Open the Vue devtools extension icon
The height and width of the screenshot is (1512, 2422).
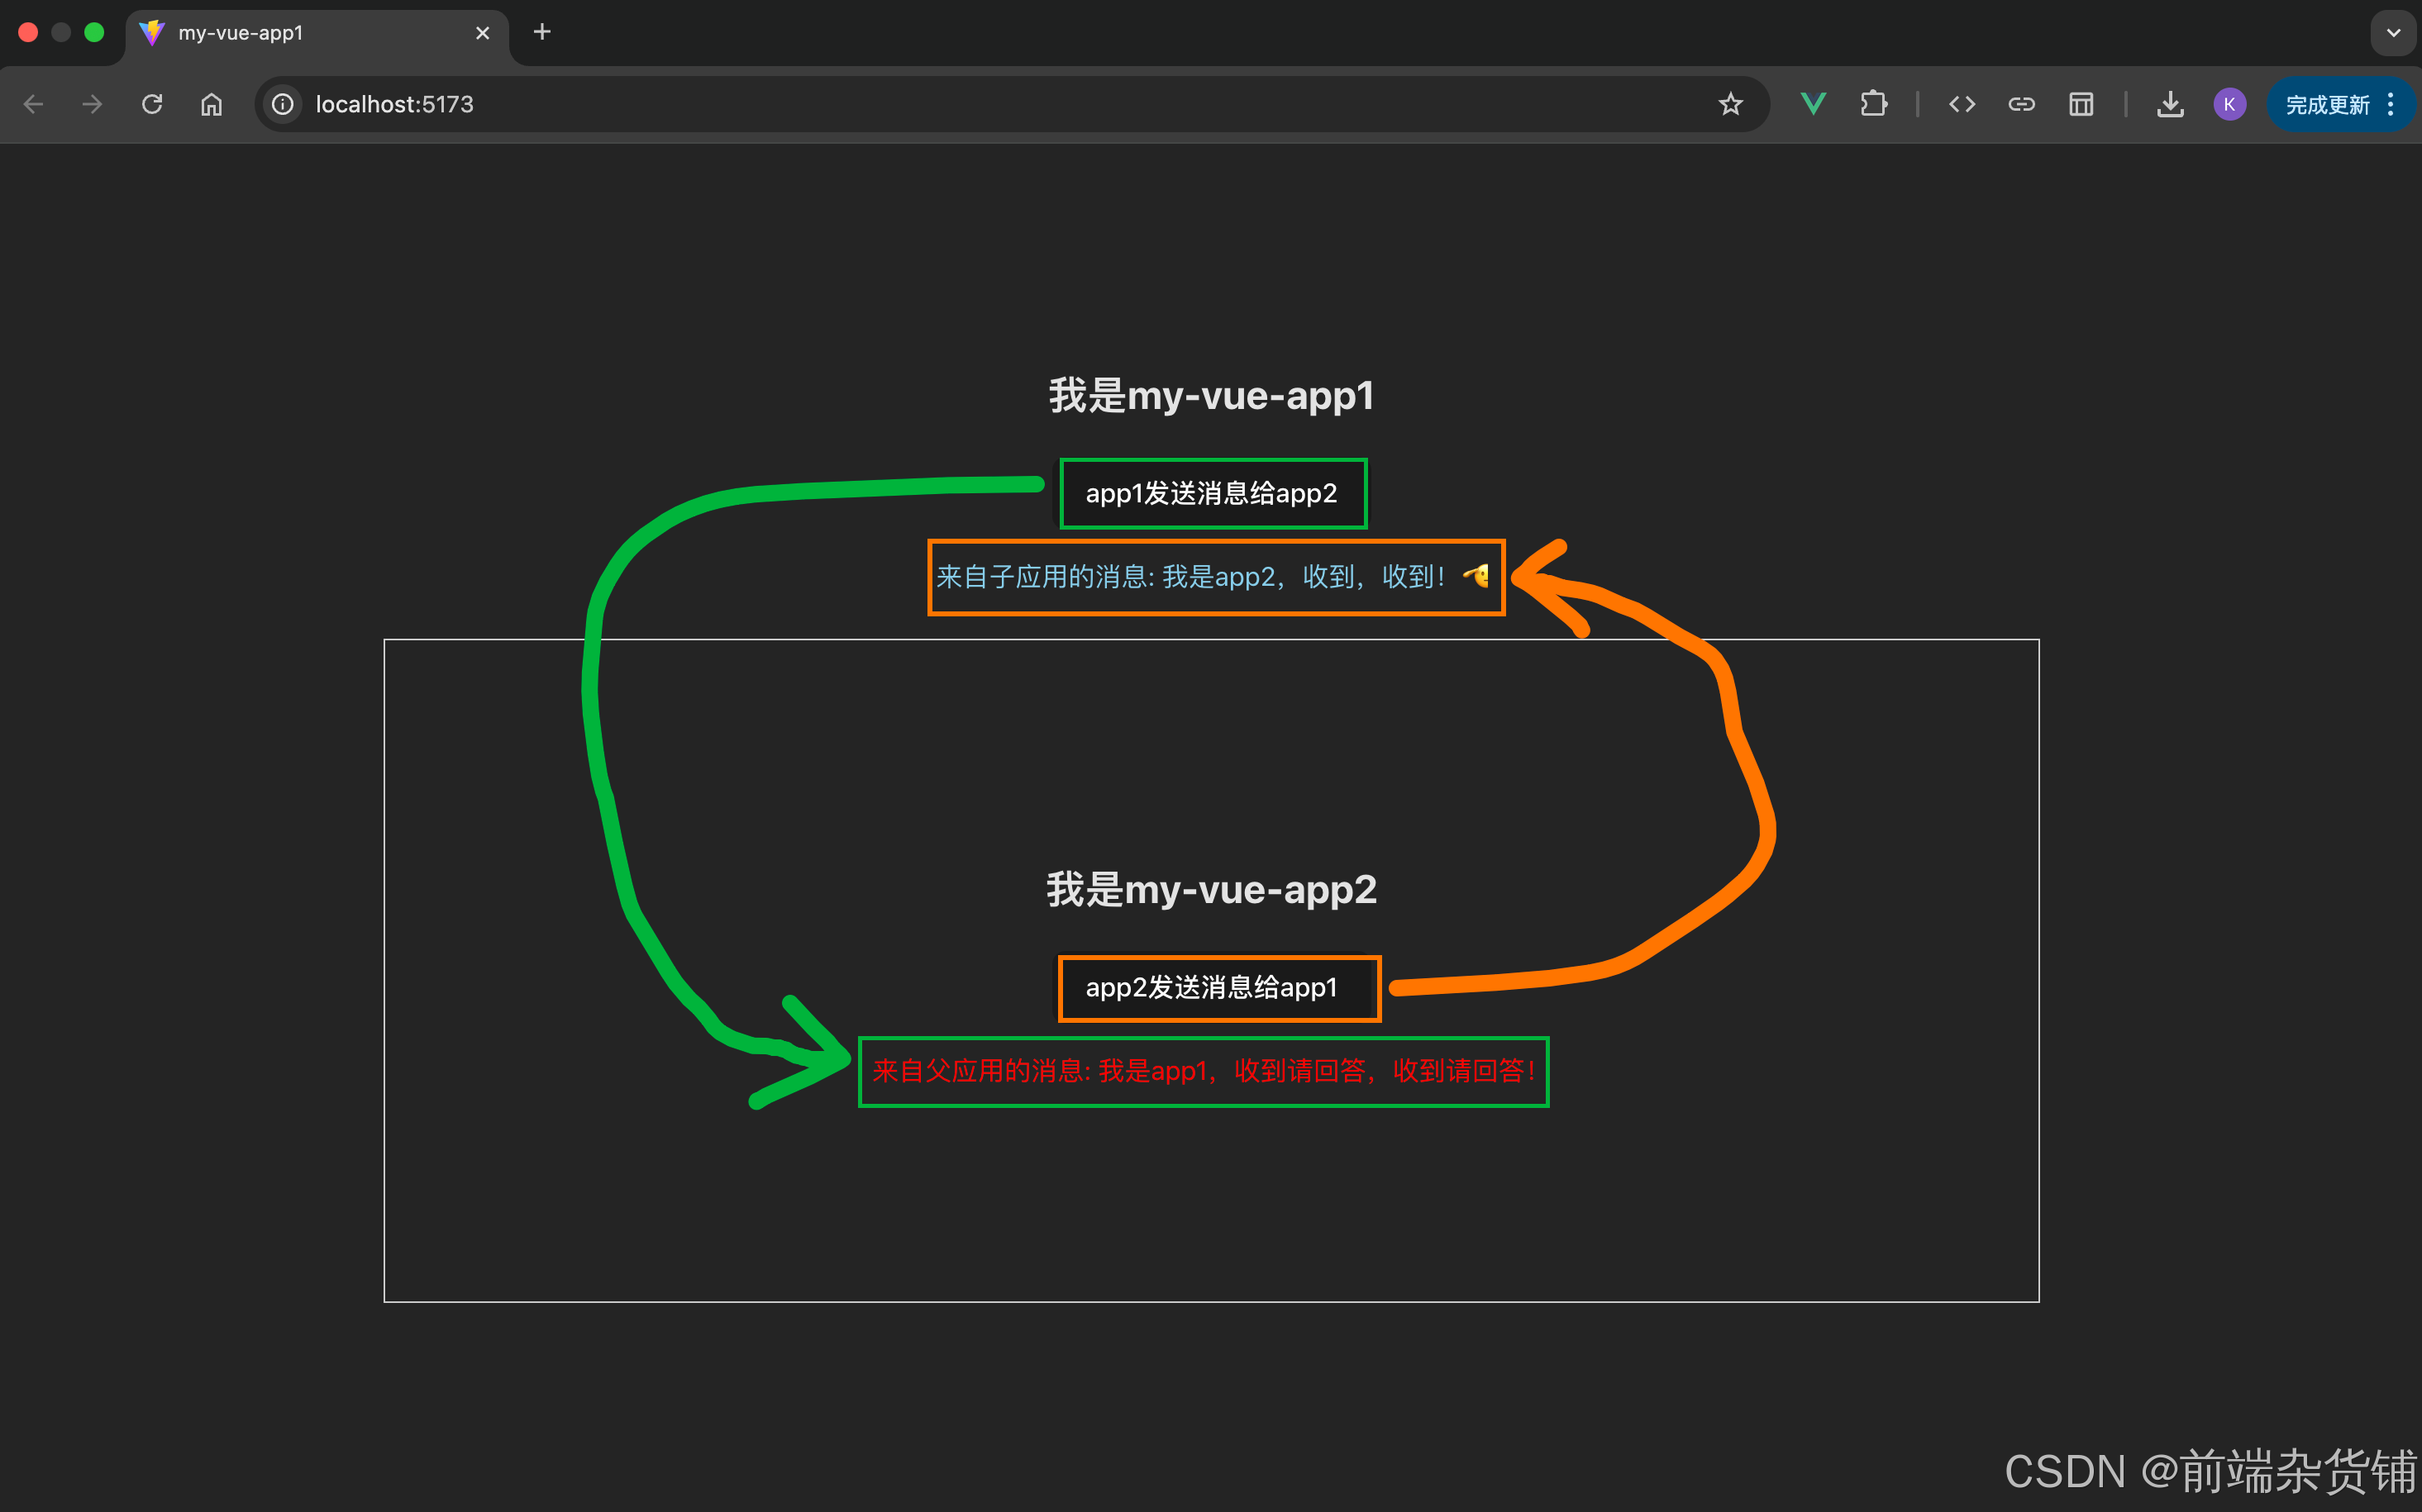[1813, 104]
